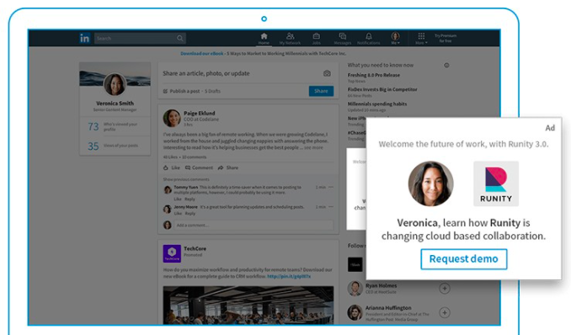Open FixDex Invests Big in Competitor news

(x=382, y=89)
